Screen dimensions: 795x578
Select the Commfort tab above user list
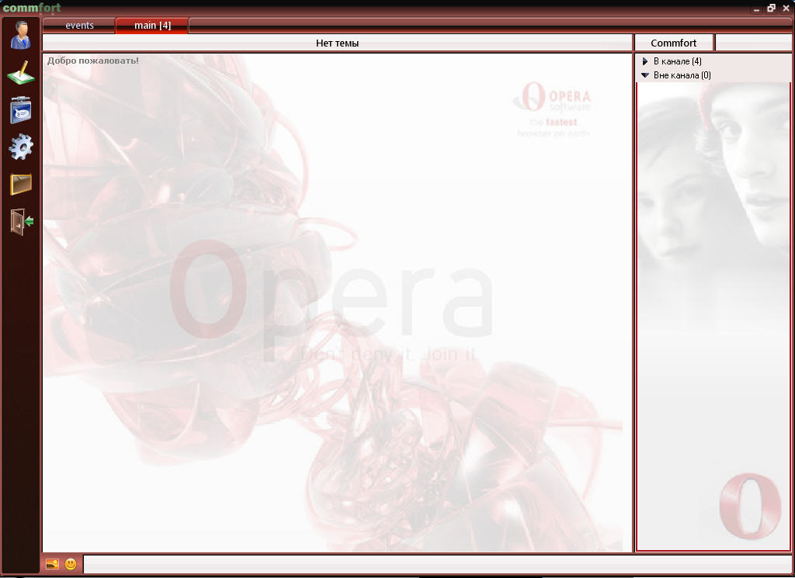point(674,43)
